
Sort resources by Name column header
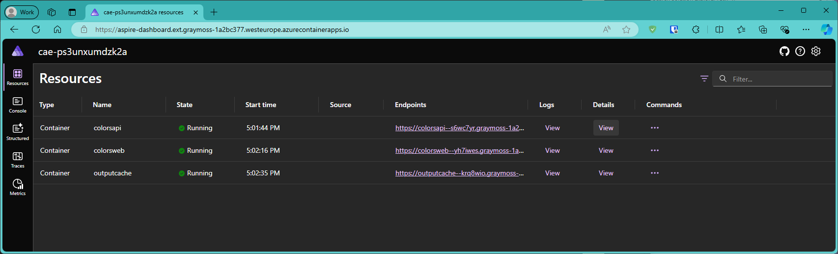point(102,105)
